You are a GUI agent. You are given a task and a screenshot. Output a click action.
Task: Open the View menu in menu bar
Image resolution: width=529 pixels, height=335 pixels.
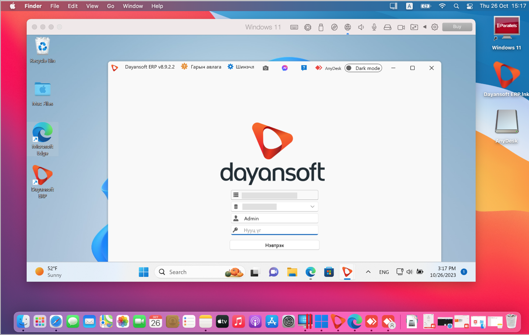tap(92, 6)
